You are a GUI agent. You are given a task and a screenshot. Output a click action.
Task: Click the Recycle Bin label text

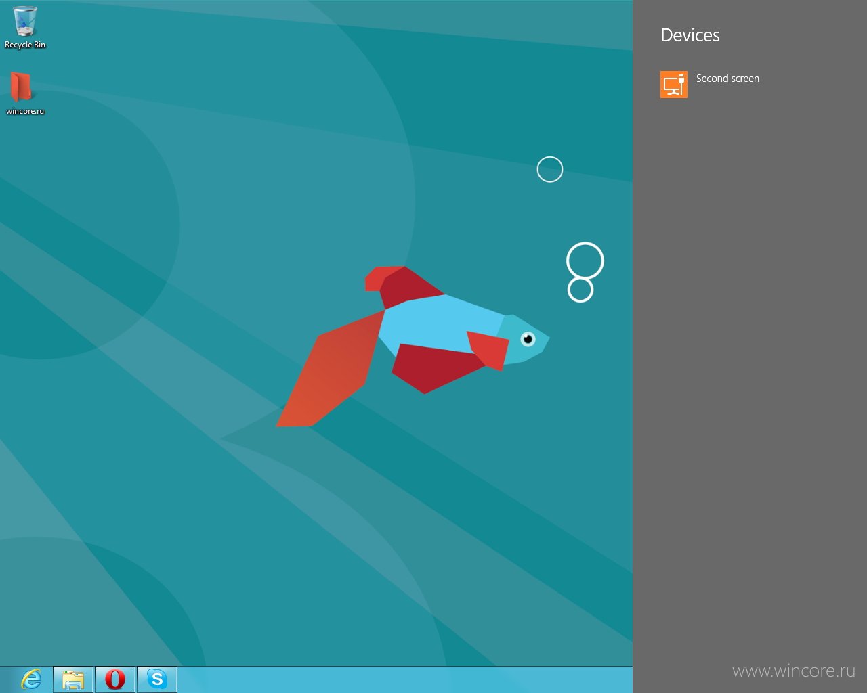[25, 45]
